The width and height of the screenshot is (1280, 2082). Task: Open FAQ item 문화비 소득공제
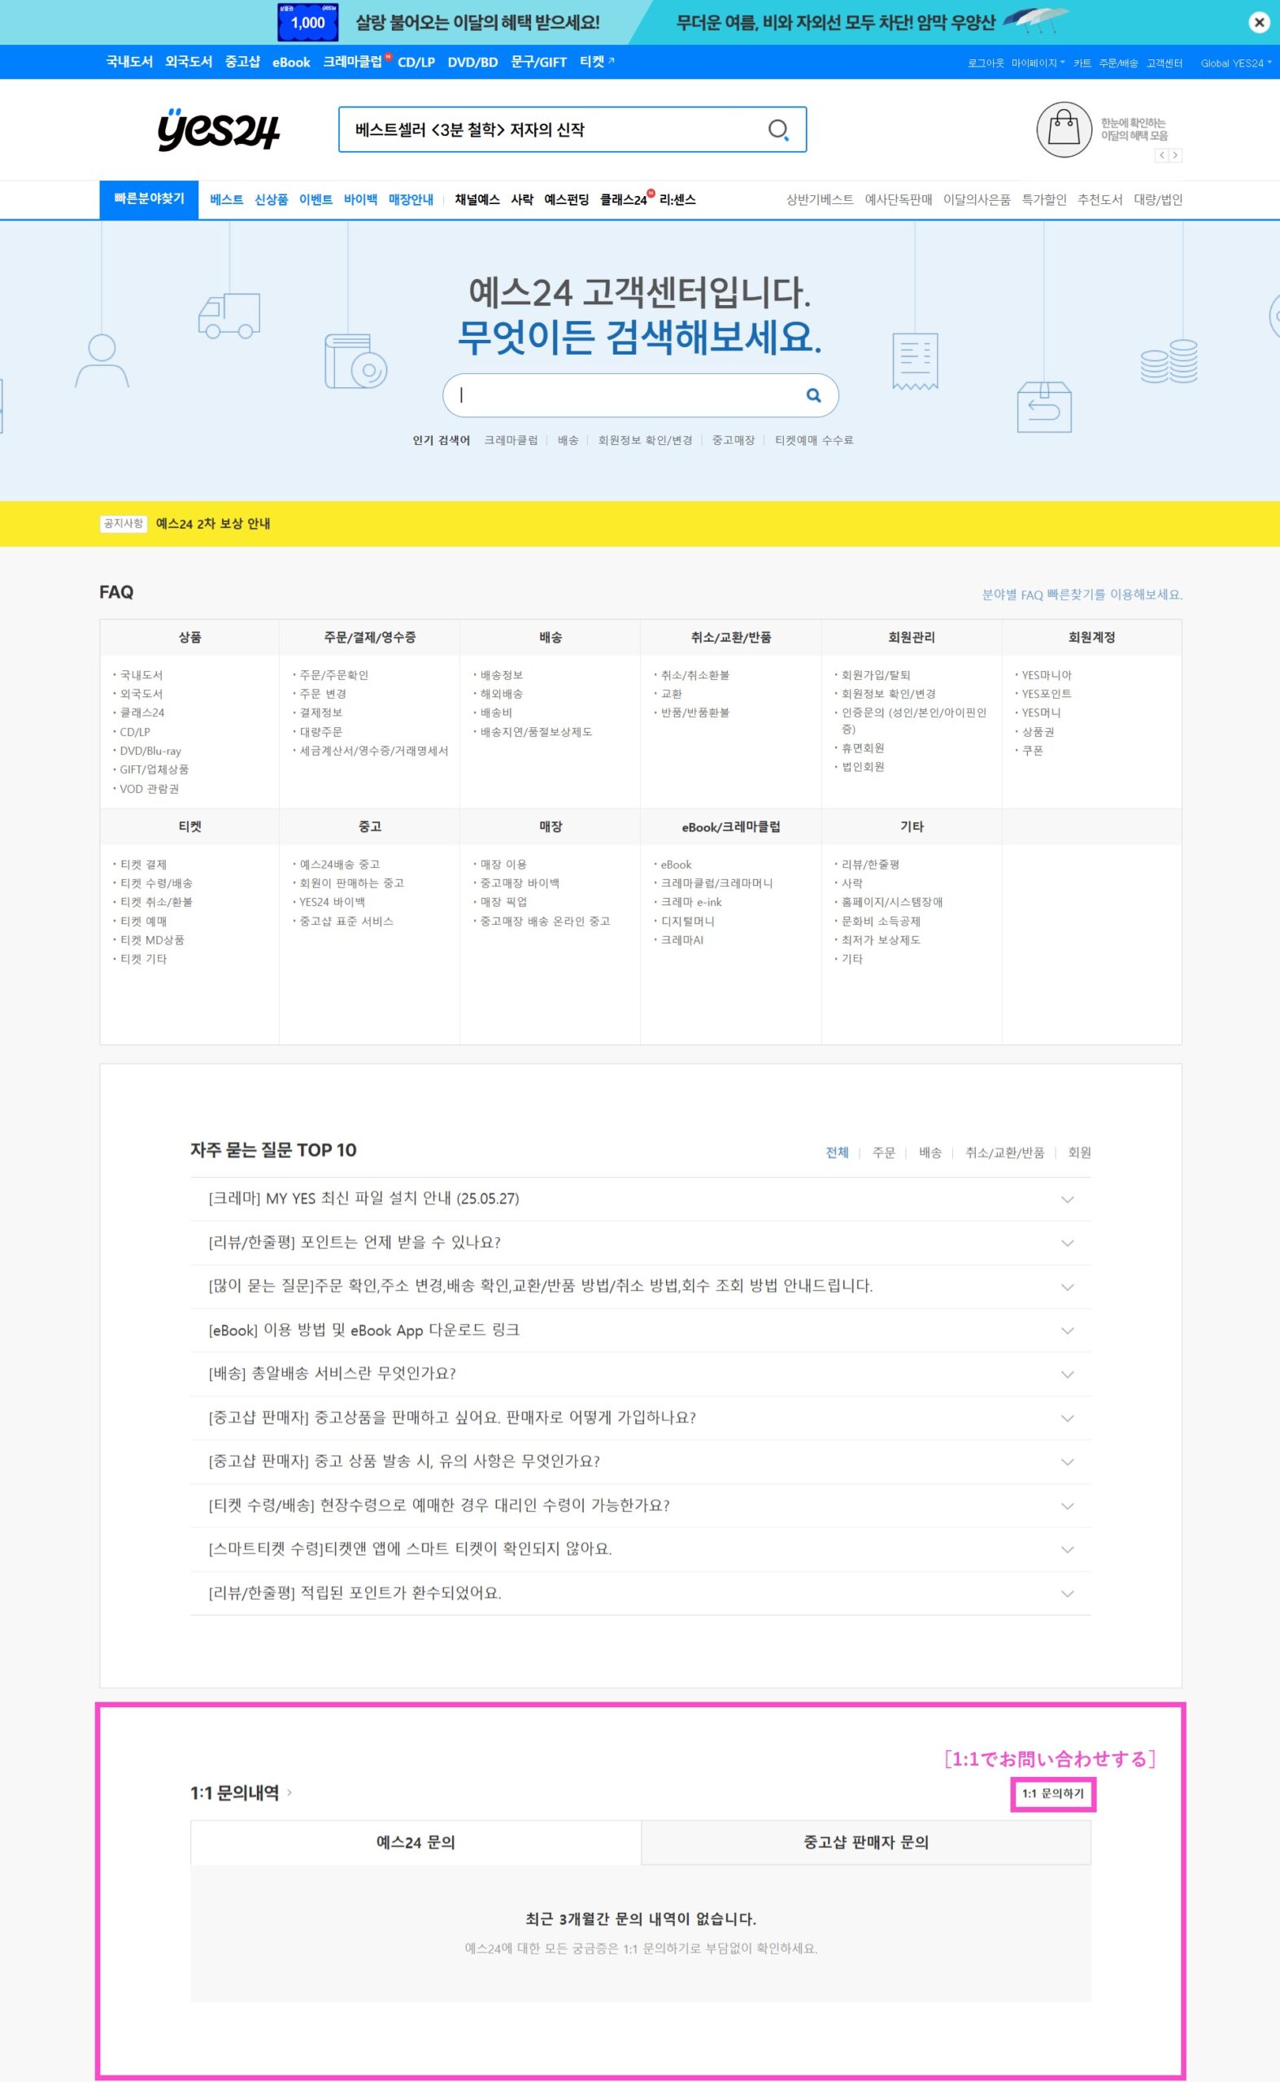click(882, 922)
